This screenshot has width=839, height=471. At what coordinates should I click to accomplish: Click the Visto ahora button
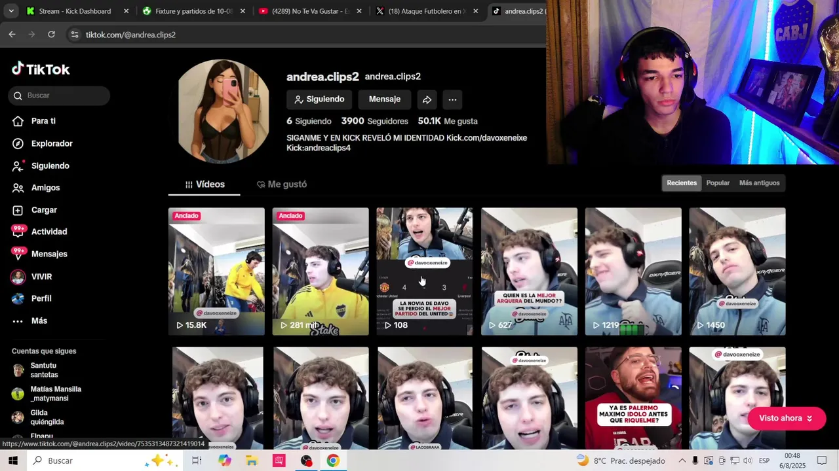point(786,418)
